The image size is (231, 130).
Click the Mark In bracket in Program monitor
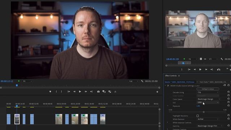(56, 92)
